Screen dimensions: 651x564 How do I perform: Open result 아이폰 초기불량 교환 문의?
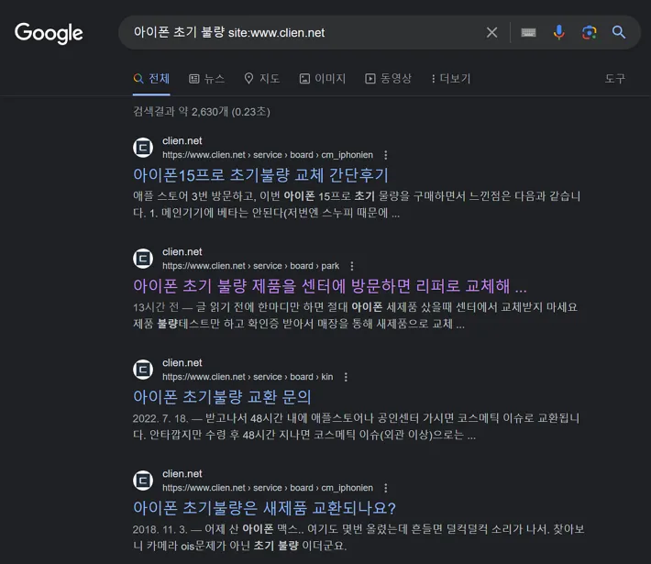(x=222, y=396)
